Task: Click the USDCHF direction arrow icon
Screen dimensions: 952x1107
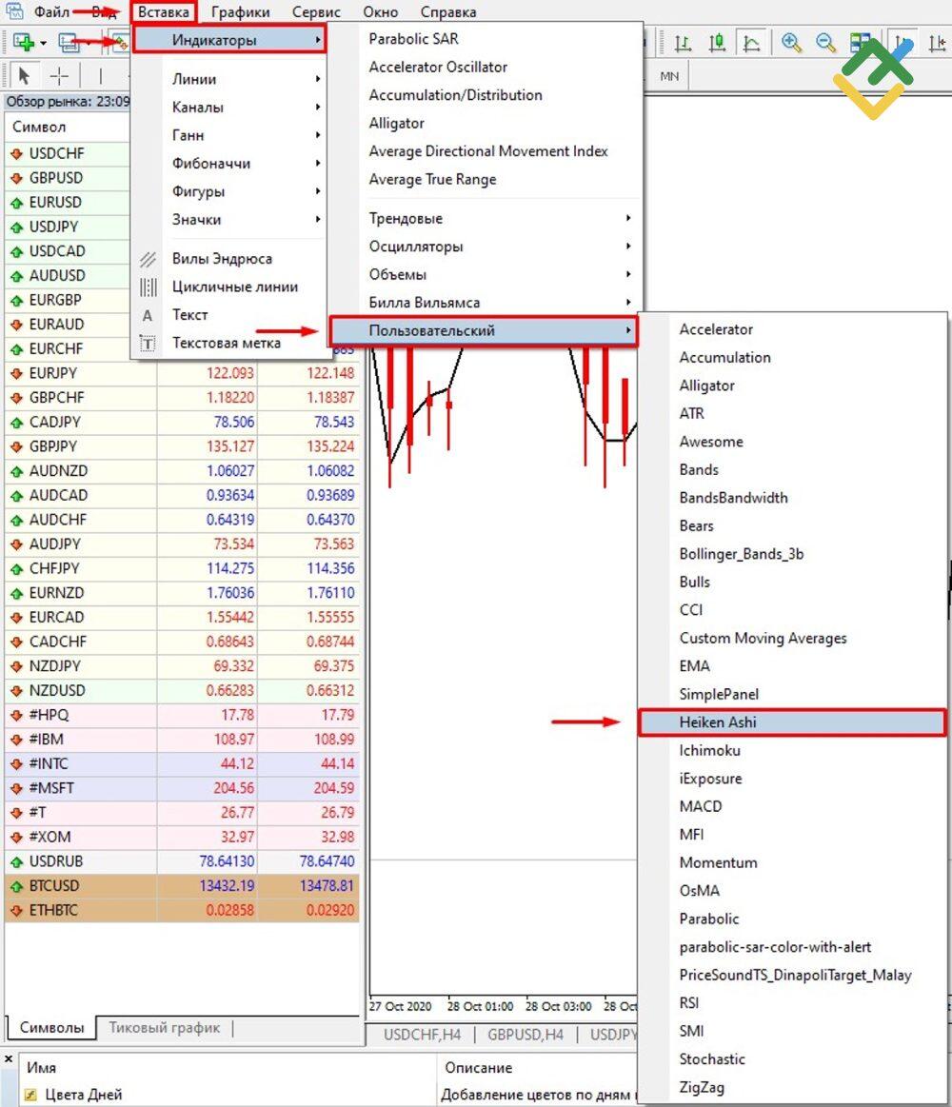Action: pyautogui.click(x=16, y=154)
